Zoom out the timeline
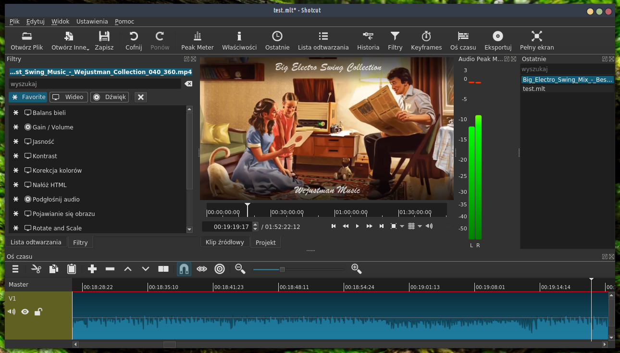The height and width of the screenshot is (353, 620). pos(240,269)
